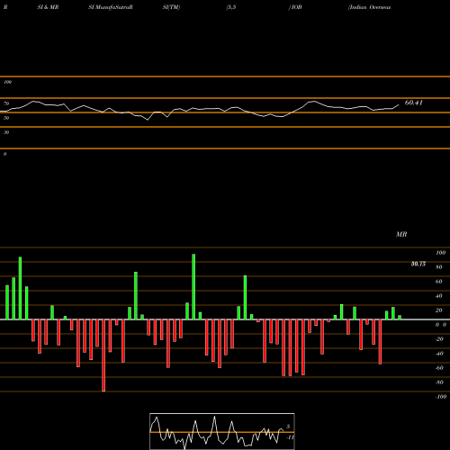
Task: Click the -40 label on the MR axis
Action: (439, 354)
